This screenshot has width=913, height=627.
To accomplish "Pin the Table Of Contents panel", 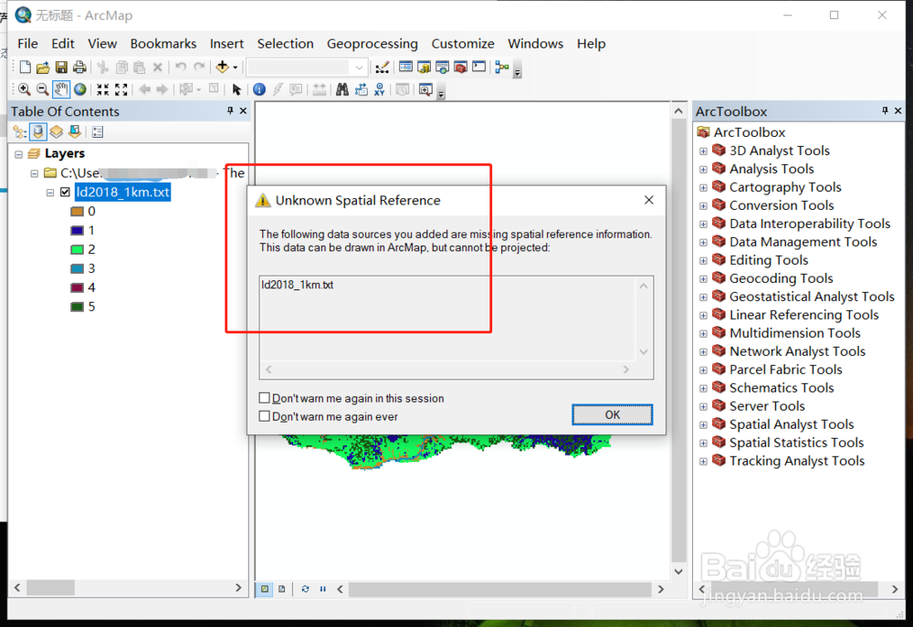I will point(230,110).
